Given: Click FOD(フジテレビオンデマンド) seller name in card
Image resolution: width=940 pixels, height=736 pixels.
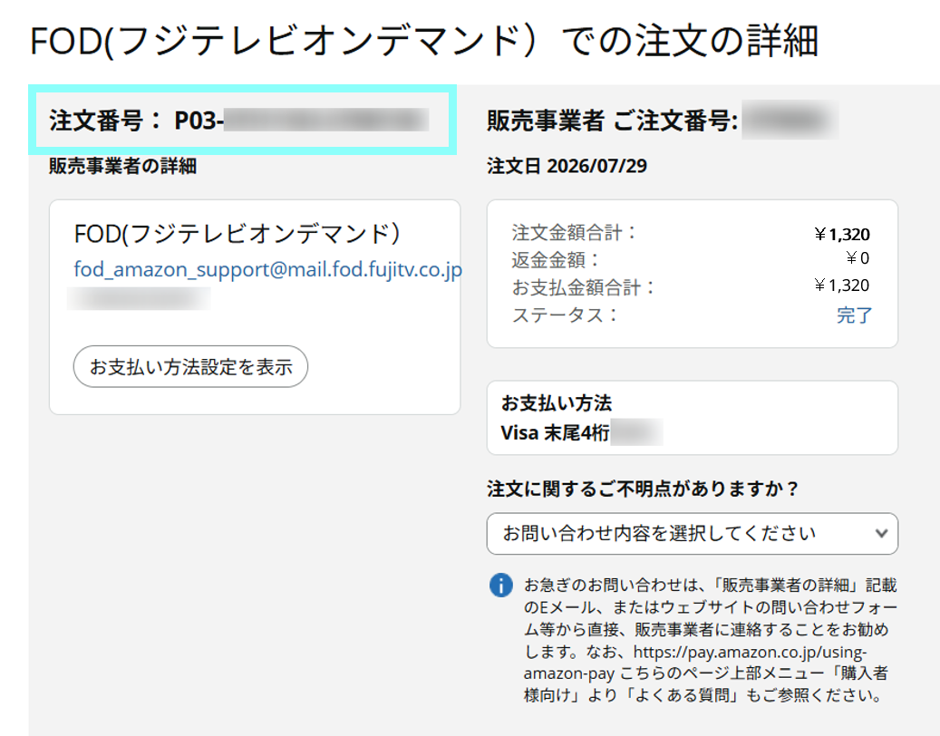Looking at the screenshot, I should (237, 233).
